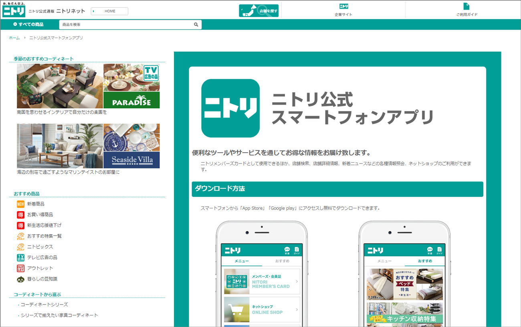
Task: Click the 南国を思わせるインテリア caption
Action: [62, 113]
